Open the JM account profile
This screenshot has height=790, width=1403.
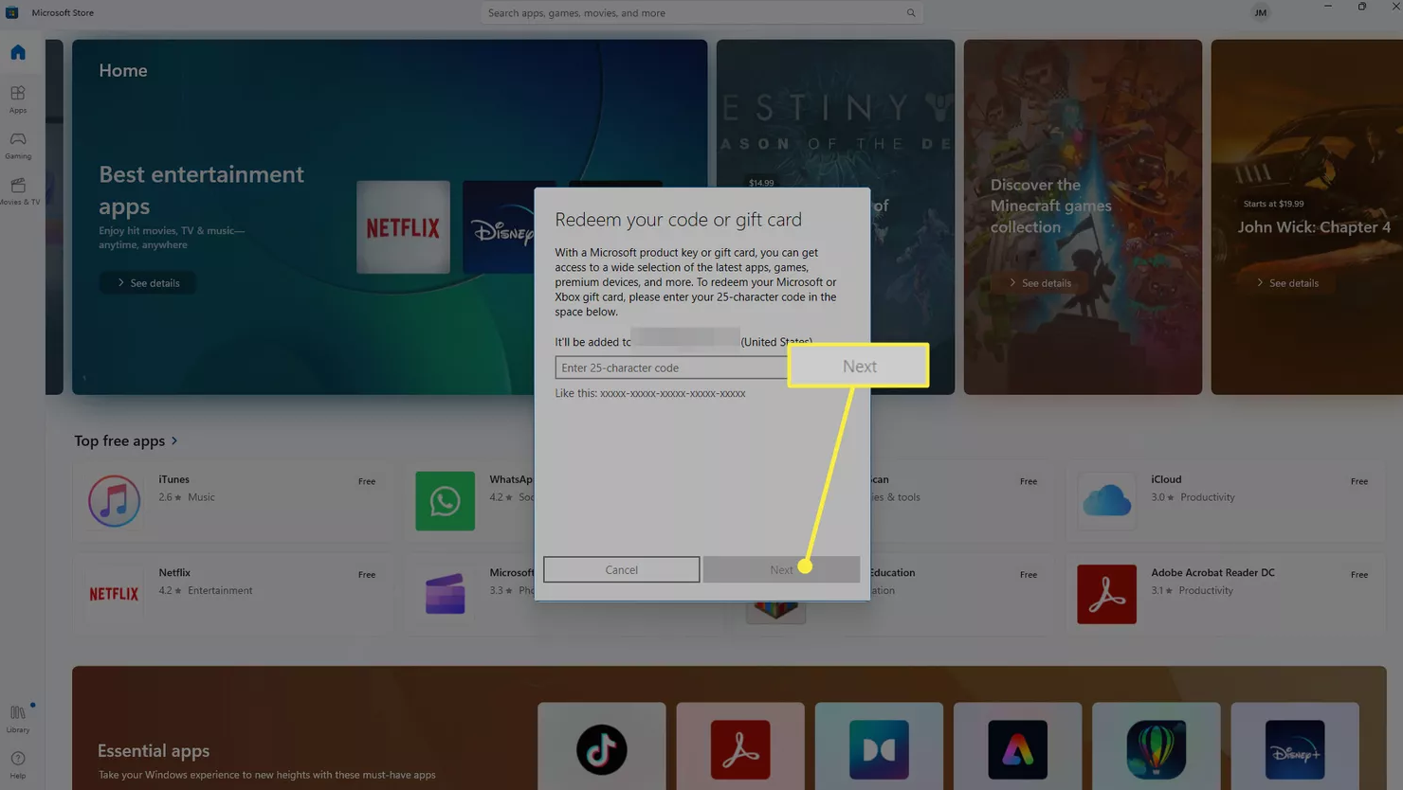coord(1260,13)
